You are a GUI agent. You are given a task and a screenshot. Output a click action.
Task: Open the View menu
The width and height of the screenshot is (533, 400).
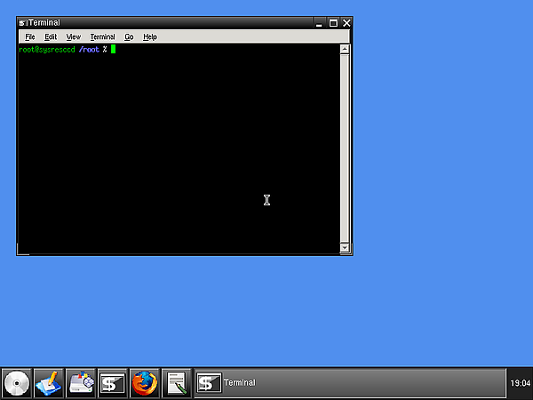coord(73,37)
